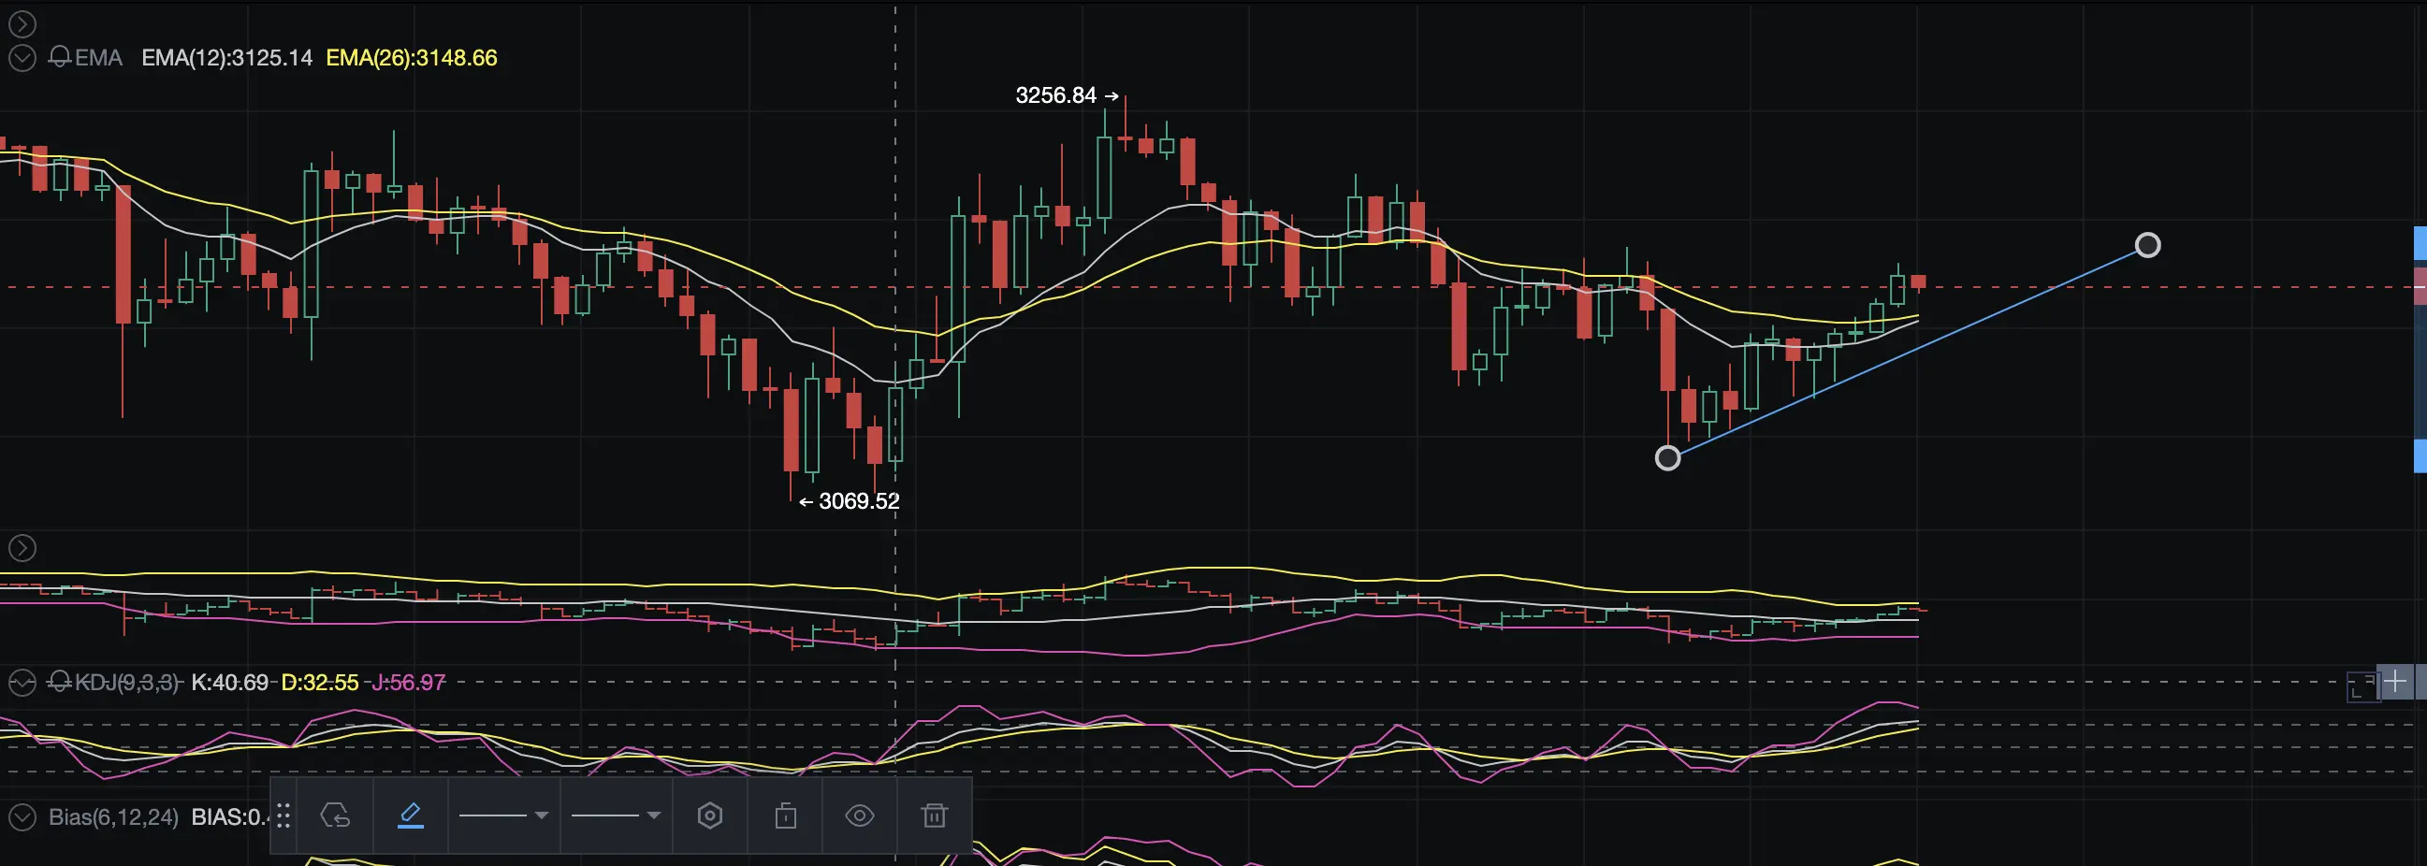Expand the collapsed panel chevron above EMA
This screenshot has height=866, width=2427.
pyautogui.click(x=22, y=23)
